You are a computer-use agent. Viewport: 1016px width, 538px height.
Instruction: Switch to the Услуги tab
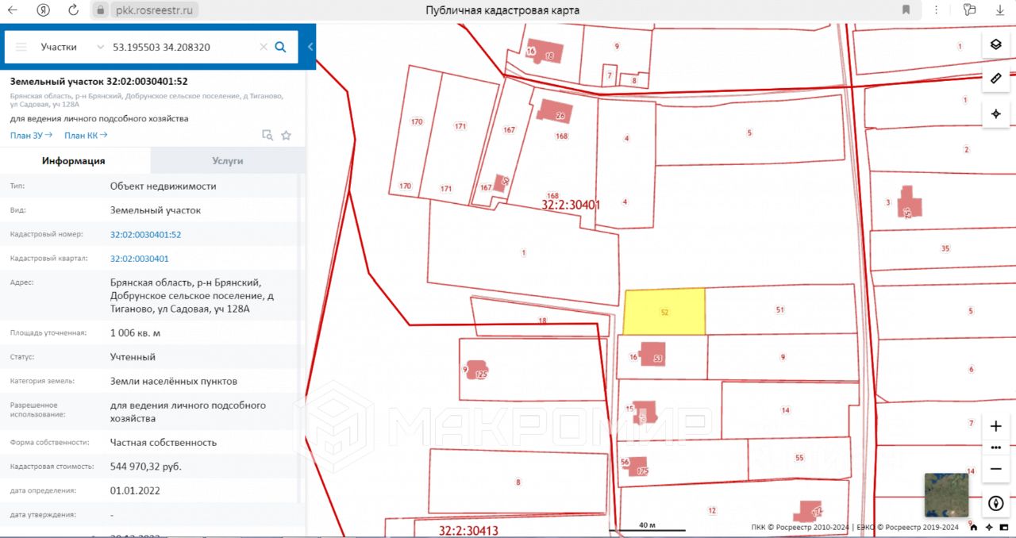tap(228, 160)
